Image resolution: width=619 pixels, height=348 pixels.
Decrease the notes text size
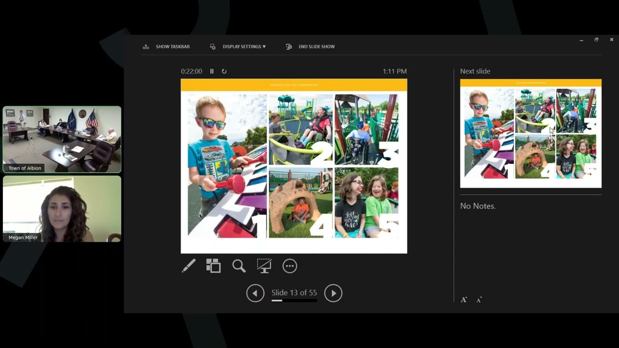coord(479,300)
